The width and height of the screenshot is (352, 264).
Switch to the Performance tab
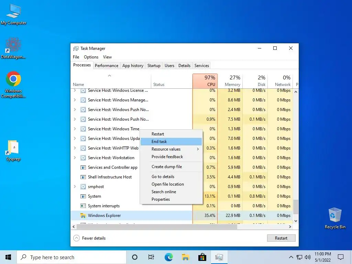pos(107,66)
